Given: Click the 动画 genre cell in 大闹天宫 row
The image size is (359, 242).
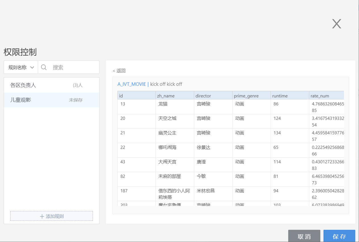Looking at the screenshot, I should point(252,165).
